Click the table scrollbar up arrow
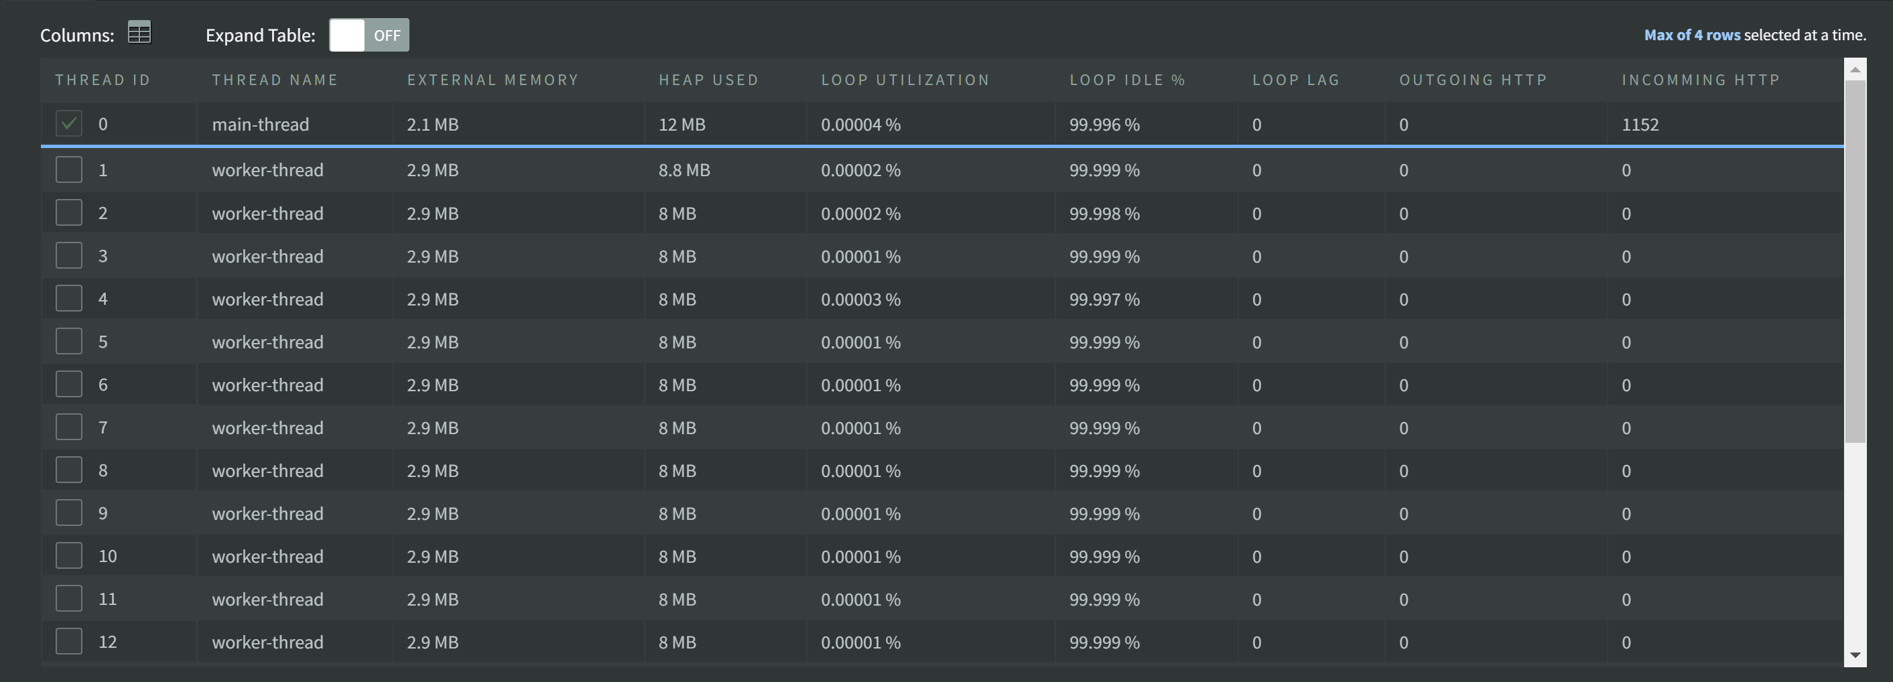This screenshot has width=1893, height=682. click(1855, 70)
